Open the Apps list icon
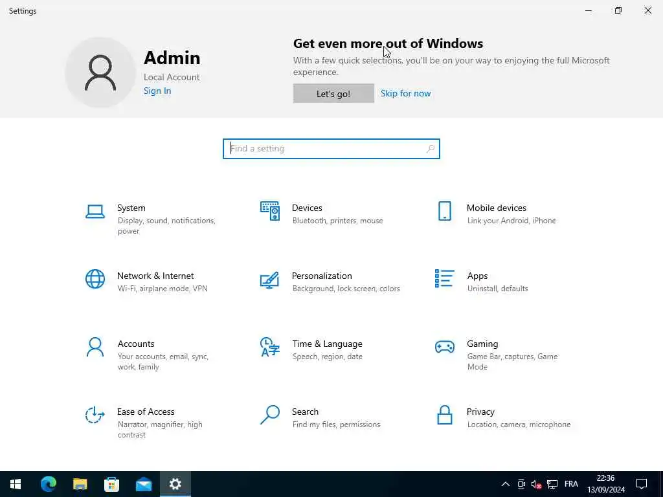The height and width of the screenshot is (497, 663). click(x=444, y=278)
